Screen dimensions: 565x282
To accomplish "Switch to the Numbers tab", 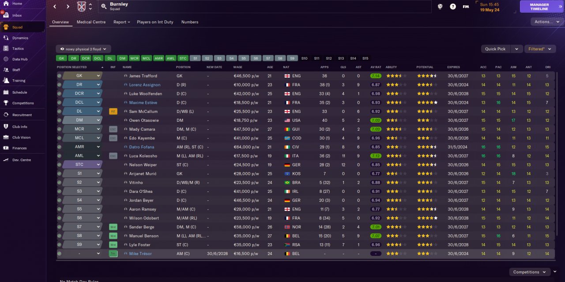I will pyautogui.click(x=190, y=22).
